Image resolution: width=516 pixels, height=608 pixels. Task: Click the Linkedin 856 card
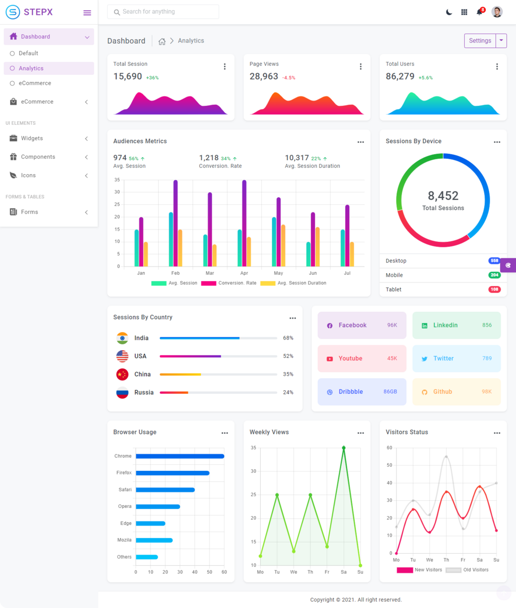click(x=456, y=326)
